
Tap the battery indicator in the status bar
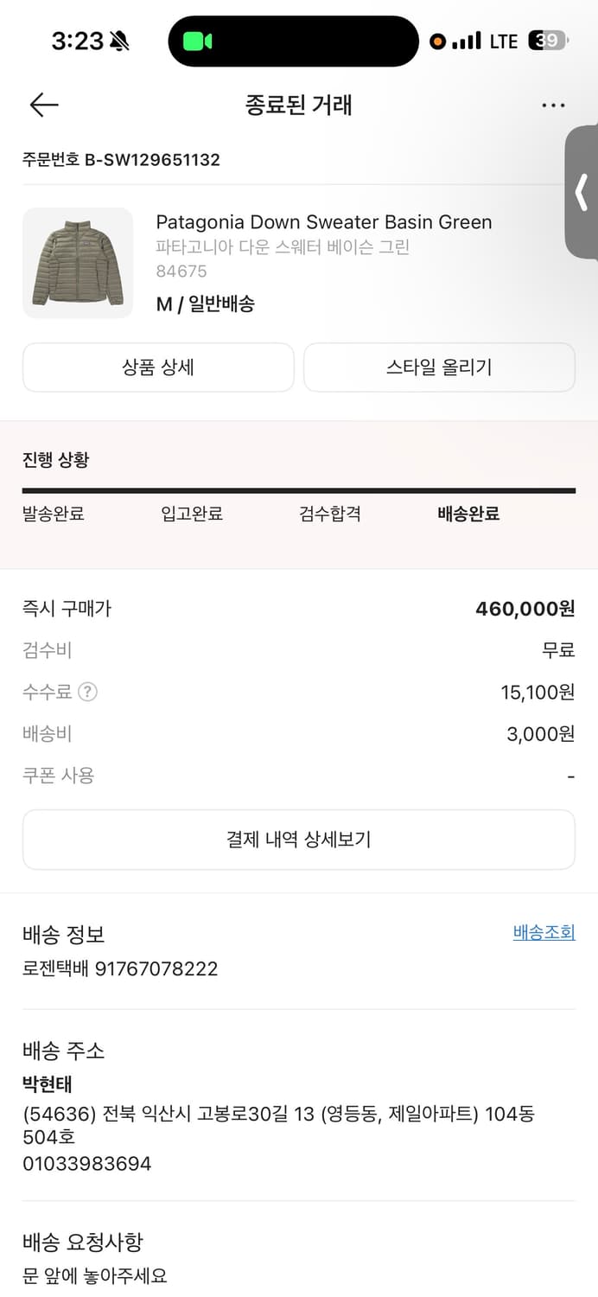pyautogui.click(x=547, y=40)
